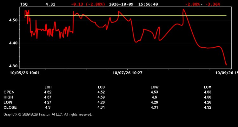Click the OPEN row label
Screen dimensions: 238x127
pos(9,92)
